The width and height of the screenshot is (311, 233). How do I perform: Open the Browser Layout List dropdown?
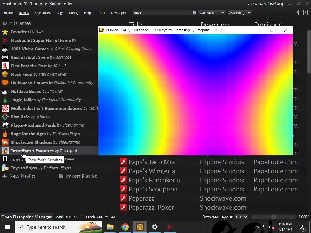pyautogui.click(x=241, y=217)
